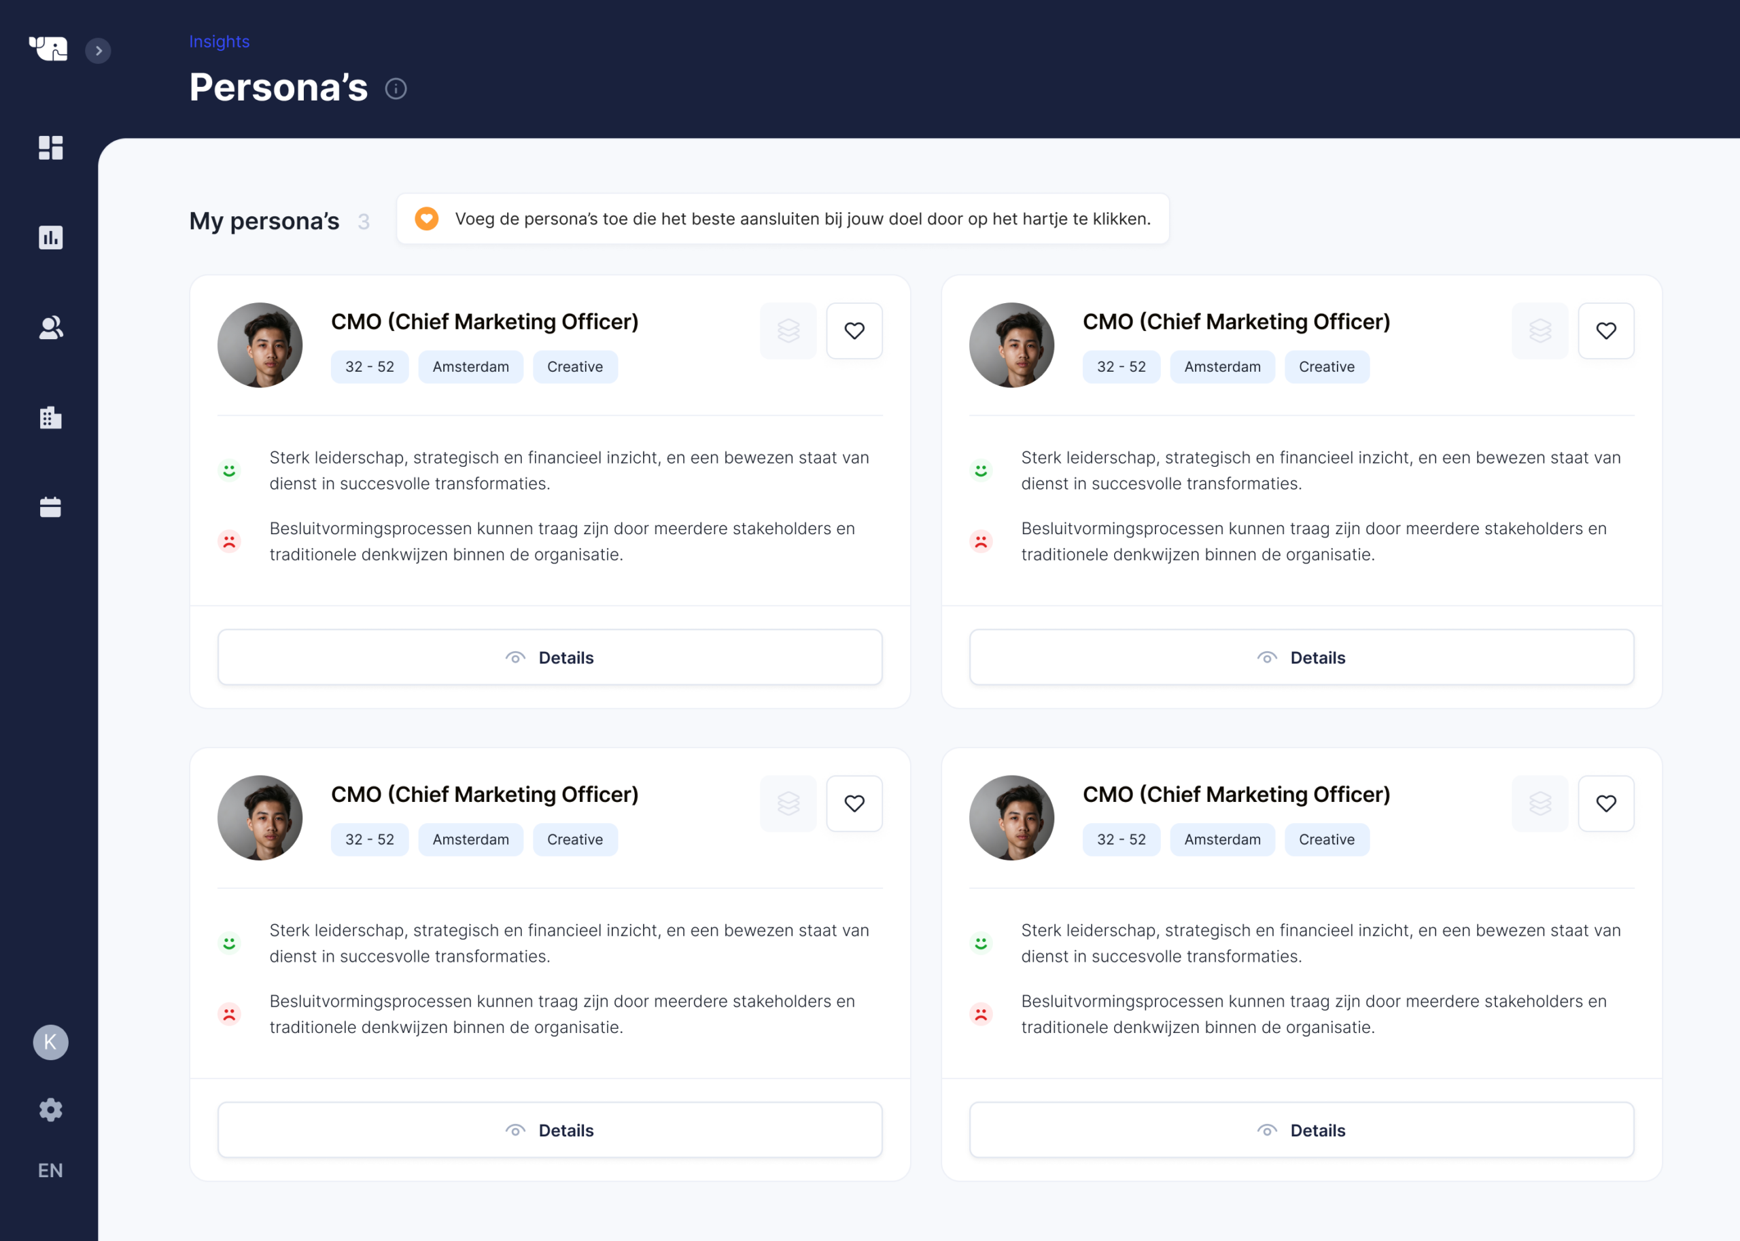Click layers stack icon on top-left persona card

point(788,331)
